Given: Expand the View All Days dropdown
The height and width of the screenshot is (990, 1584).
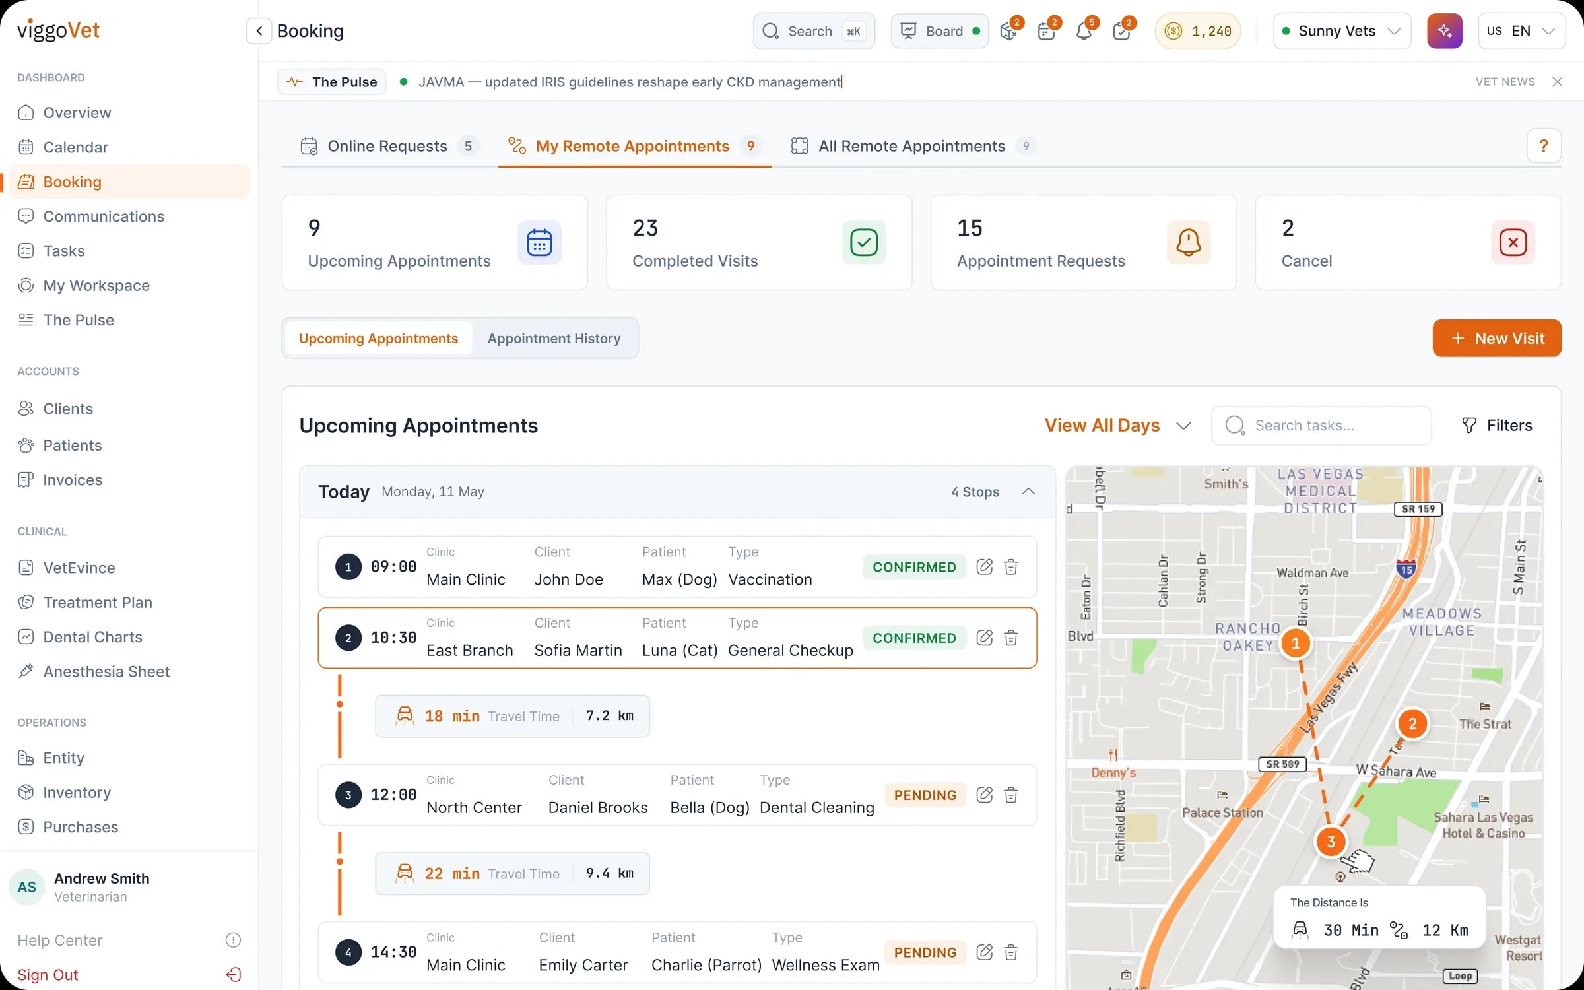Looking at the screenshot, I should point(1117,426).
